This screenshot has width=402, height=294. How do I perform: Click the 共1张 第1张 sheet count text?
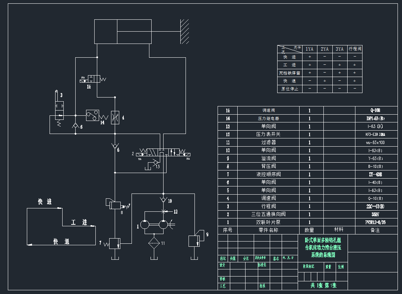click(x=323, y=285)
